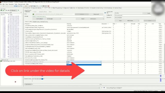Click the small red icon below Logical Link List

(x=15, y=82)
